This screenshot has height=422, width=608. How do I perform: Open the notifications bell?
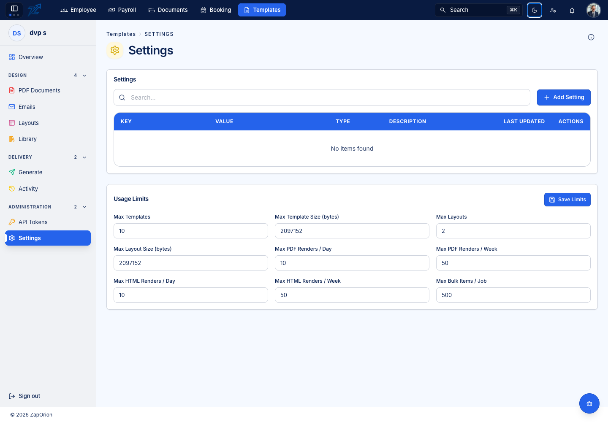(x=572, y=10)
